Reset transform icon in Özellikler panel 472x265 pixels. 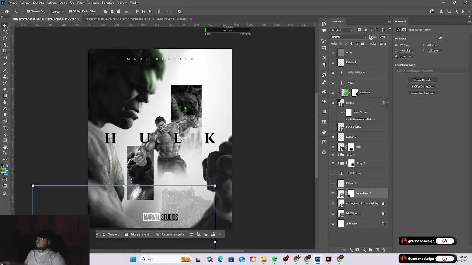[x=441, y=39]
